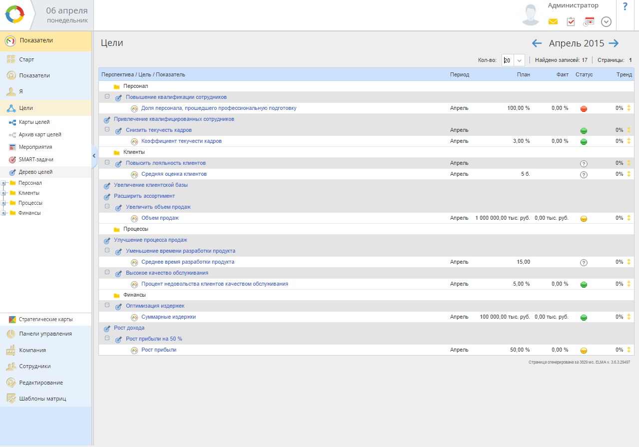Click the tasks clipboard checkmark icon
639x447 pixels.
pyautogui.click(x=571, y=21)
